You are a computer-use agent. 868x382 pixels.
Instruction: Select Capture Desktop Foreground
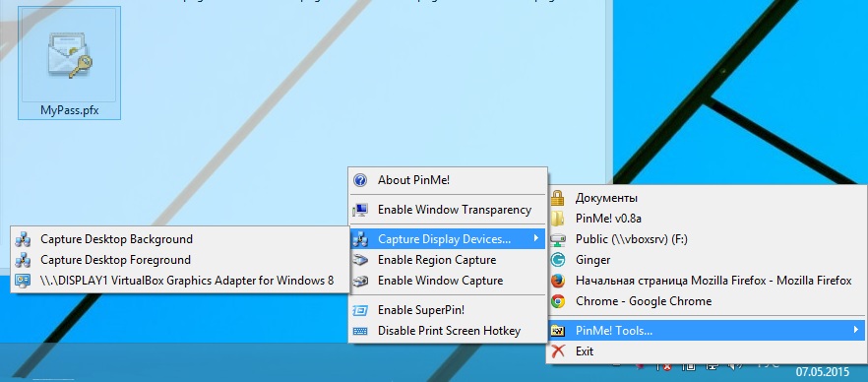click(180, 260)
